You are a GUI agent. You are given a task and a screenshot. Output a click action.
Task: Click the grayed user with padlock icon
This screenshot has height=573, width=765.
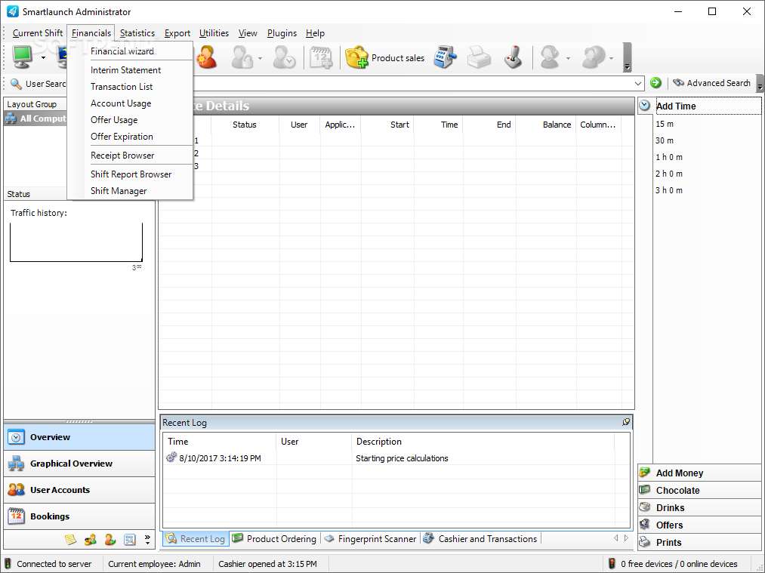point(242,57)
